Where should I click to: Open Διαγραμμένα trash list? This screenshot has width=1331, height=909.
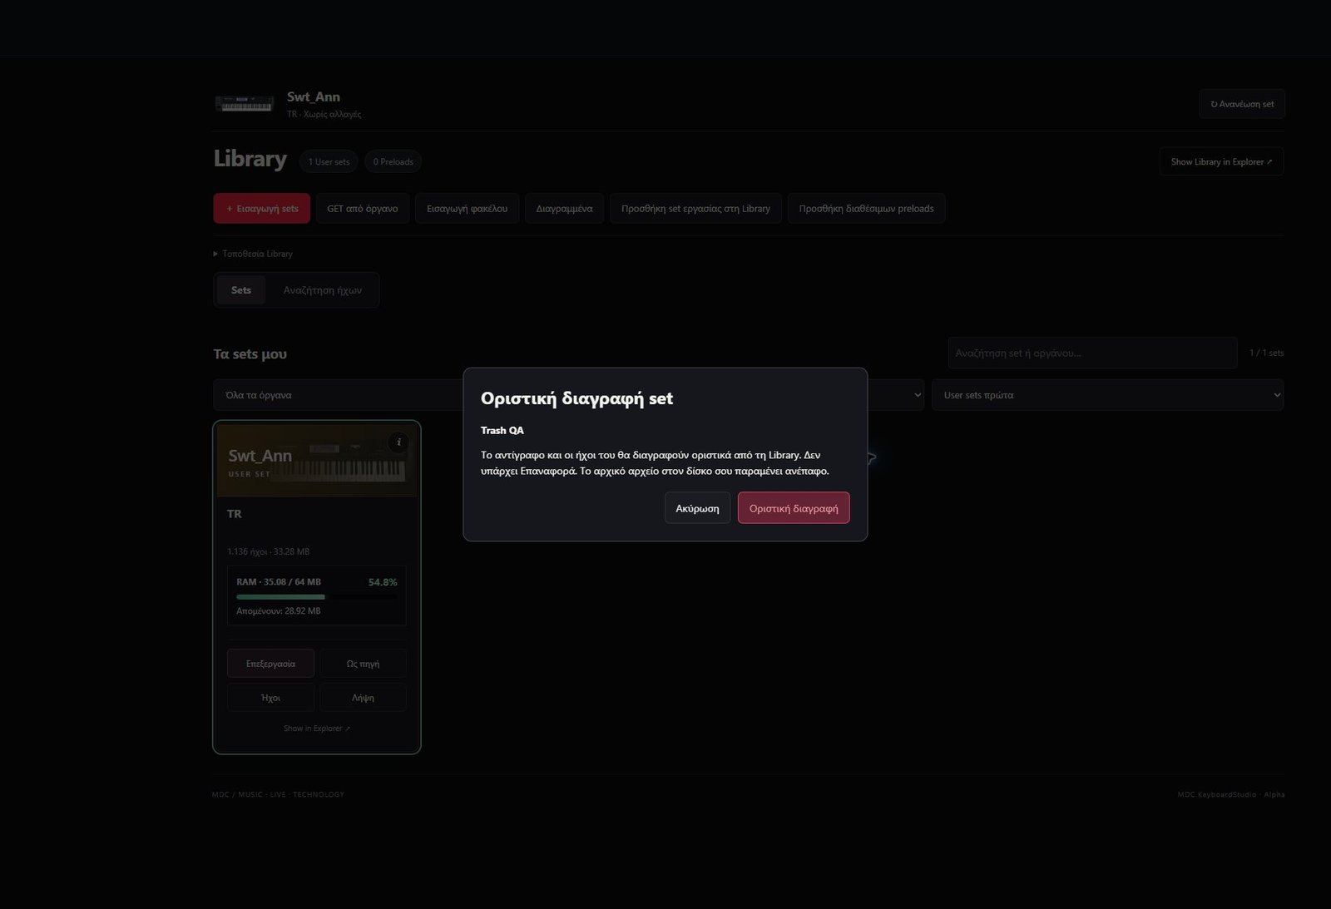click(x=565, y=209)
